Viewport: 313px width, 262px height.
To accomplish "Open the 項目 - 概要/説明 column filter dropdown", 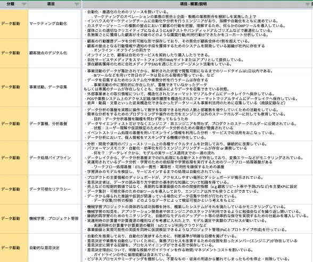I will (x=308, y=4).
